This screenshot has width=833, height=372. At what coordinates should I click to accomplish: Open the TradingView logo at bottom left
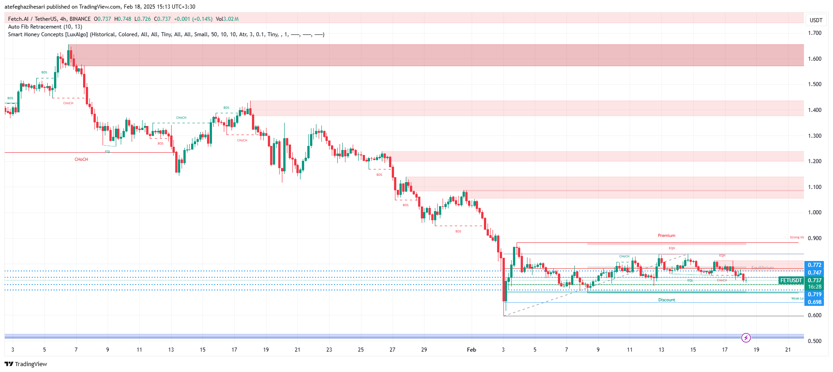26,364
